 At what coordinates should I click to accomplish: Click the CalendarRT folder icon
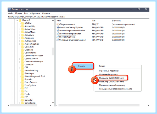click(23, 47)
